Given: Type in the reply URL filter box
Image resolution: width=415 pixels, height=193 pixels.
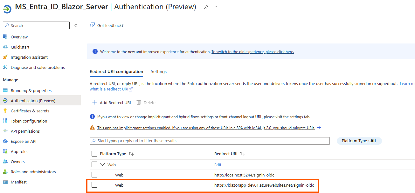Looking at the screenshot, I should tap(209, 141).
